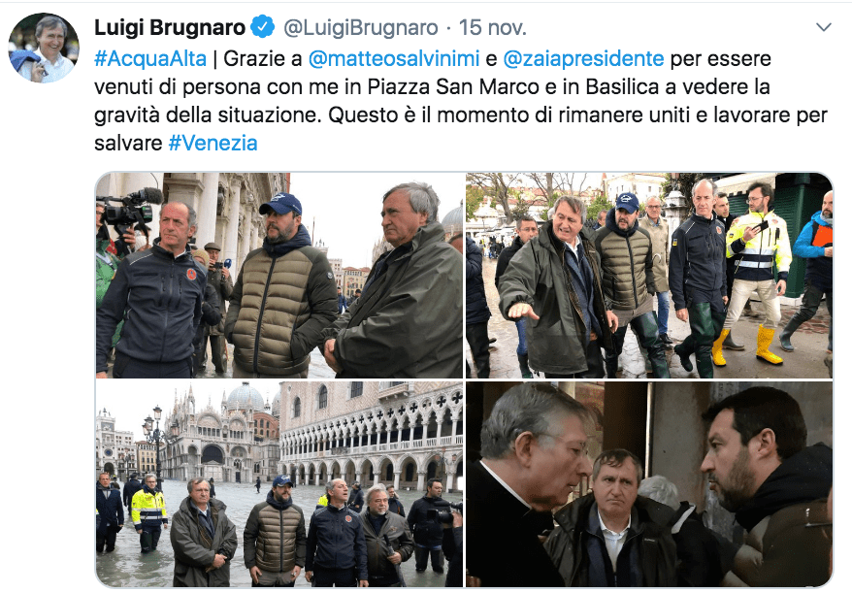View the bottom-right close-up conversation photo
The image size is (852, 593).
coord(649,483)
